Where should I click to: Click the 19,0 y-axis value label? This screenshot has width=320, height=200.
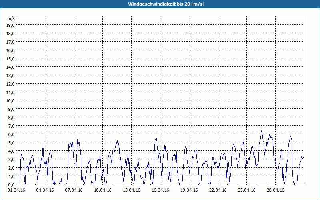pyautogui.click(x=10, y=25)
